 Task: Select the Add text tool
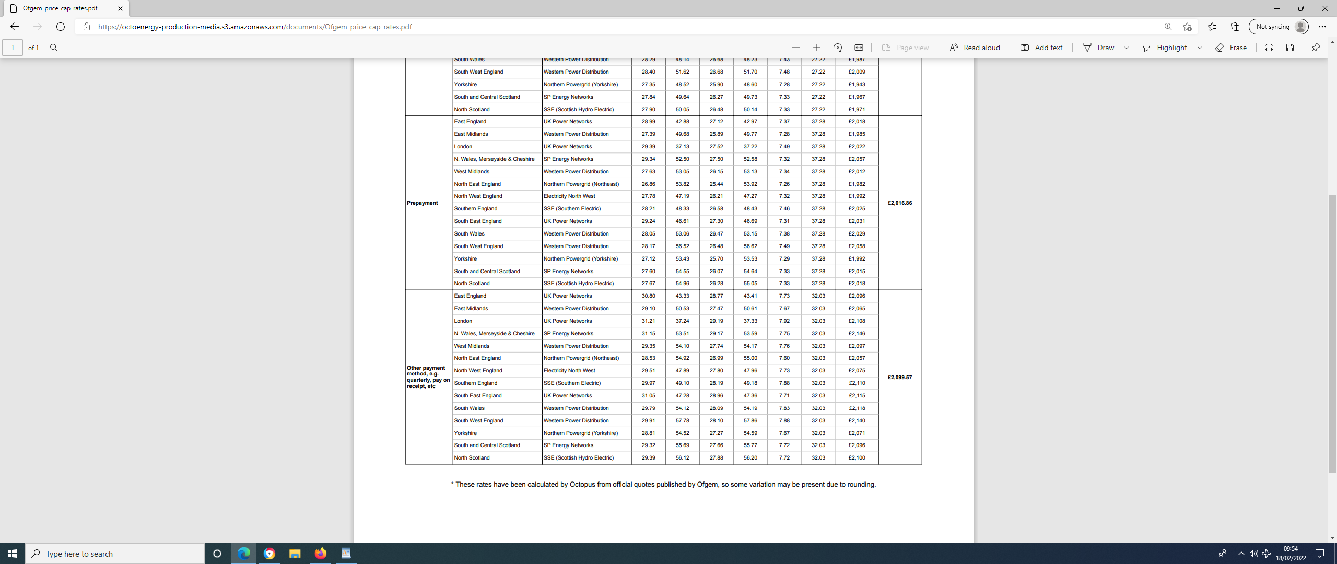pyautogui.click(x=1041, y=48)
